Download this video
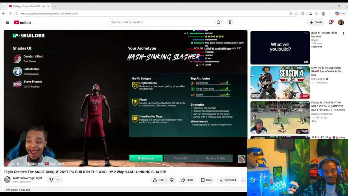This screenshot has width=348, height=196. pyautogui.click(x=228, y=180)
